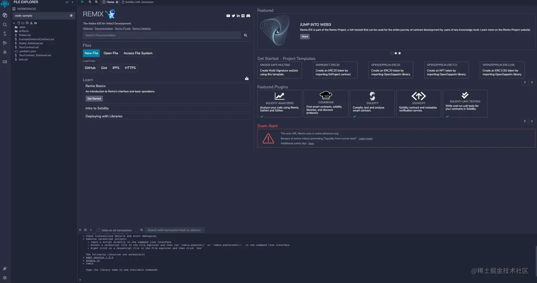Create new file icon in explorer

(x=18, y=23)
